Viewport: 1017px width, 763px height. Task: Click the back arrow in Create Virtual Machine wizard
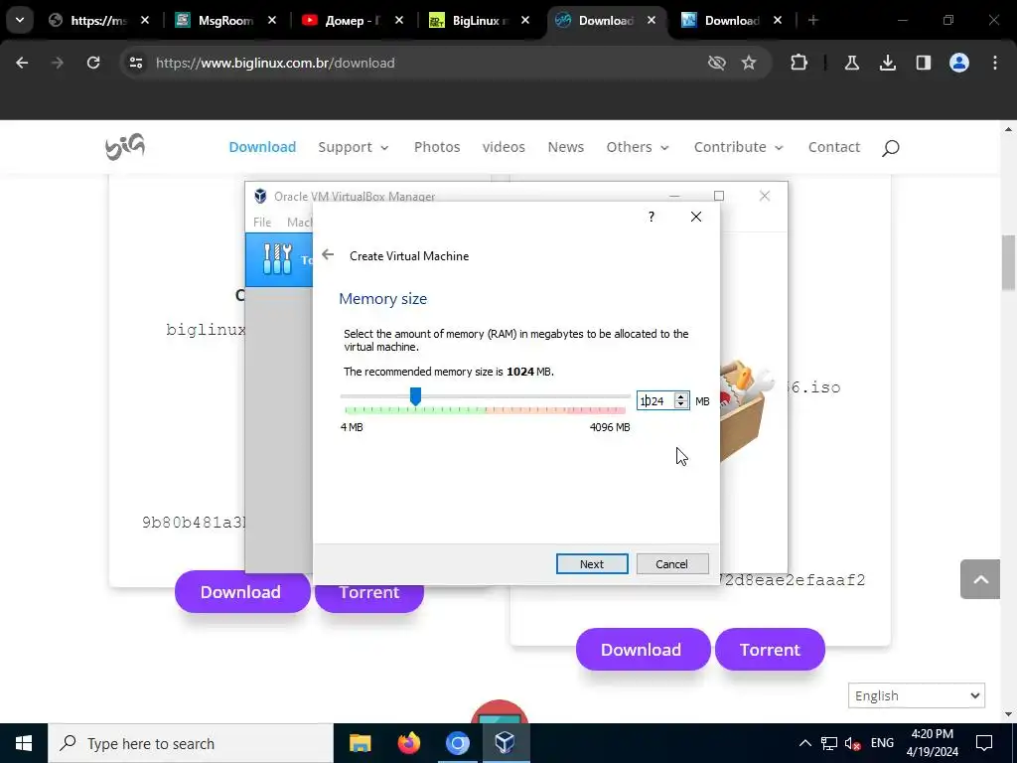coord(328,255)
